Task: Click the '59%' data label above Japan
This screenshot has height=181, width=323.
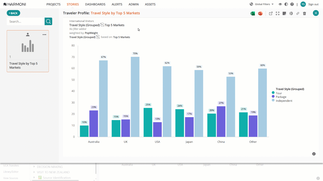Action: point(199,67)
